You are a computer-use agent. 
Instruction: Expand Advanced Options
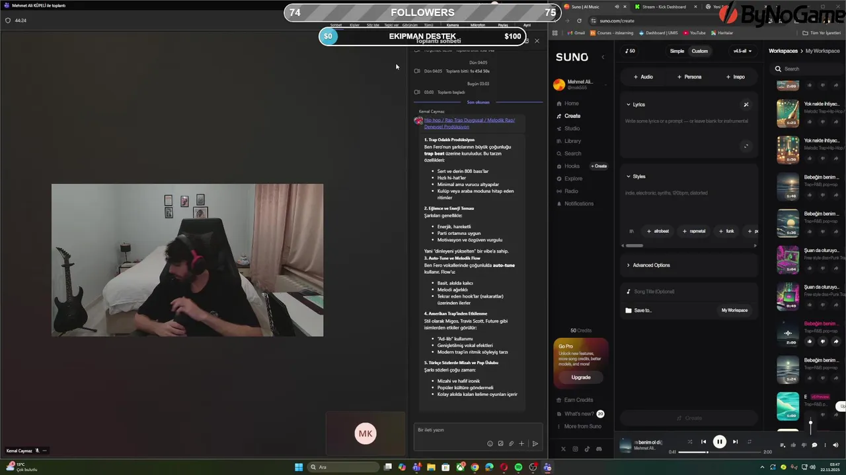(x=648, y=265)
